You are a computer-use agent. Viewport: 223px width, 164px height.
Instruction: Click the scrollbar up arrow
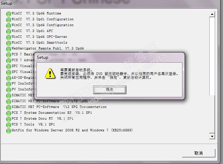tap(212, 14)
